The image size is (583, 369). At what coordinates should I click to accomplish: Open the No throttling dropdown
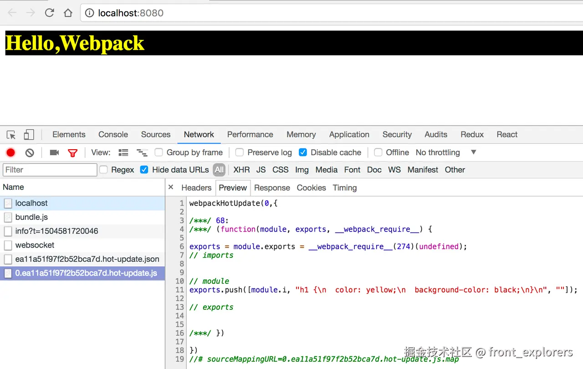coord(446,152)
